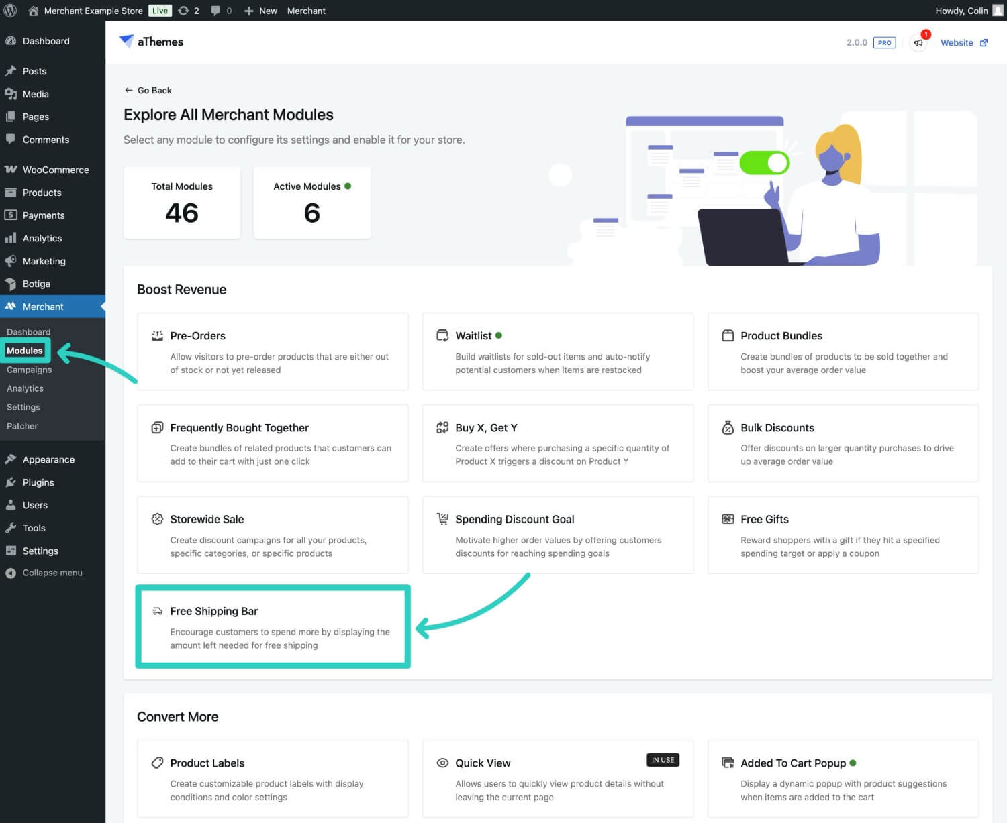Open Patcher in the Merchant submenu
The width and height of the screenshot is (1007, 823).
(x=22, y=426)
